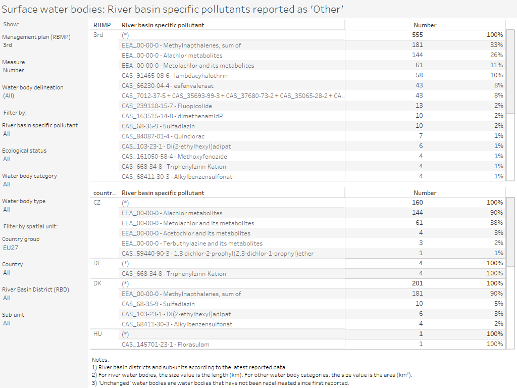
Task: Click the CZ country label
Action: tap(97, 203)
